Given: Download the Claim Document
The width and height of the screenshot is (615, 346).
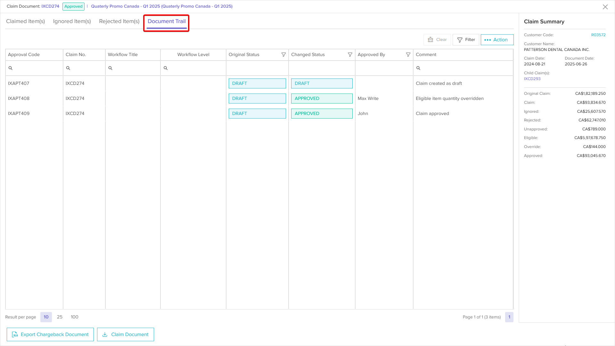Looking at the screenshot, I should click(126, 334).
